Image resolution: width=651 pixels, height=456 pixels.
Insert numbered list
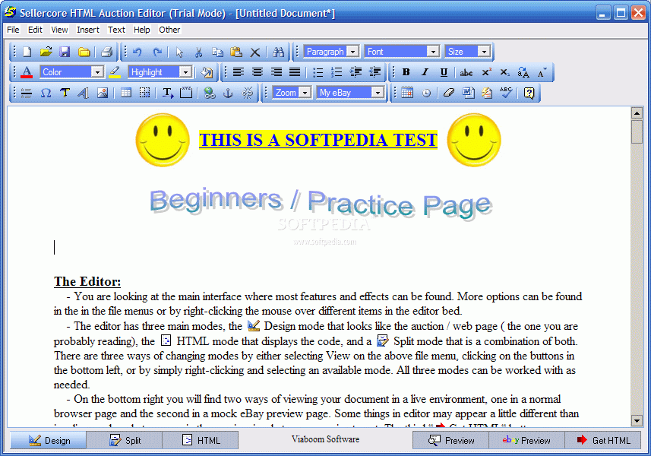point(337,72)
